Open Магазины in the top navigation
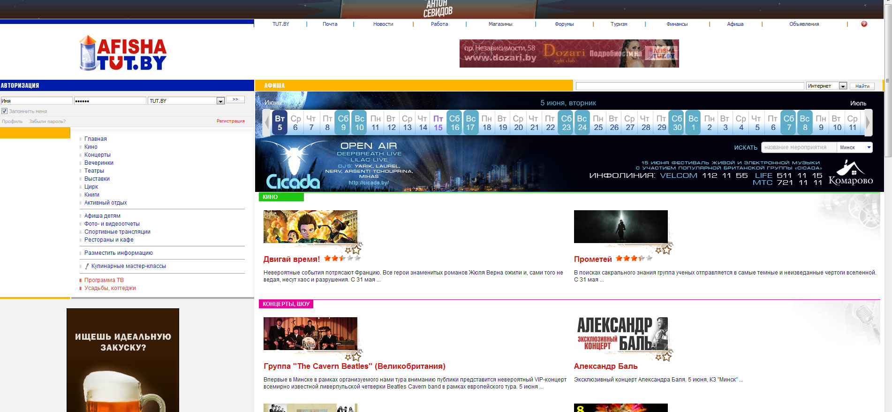The height and width of the screenshot is (412, 892). coord(500,24)
